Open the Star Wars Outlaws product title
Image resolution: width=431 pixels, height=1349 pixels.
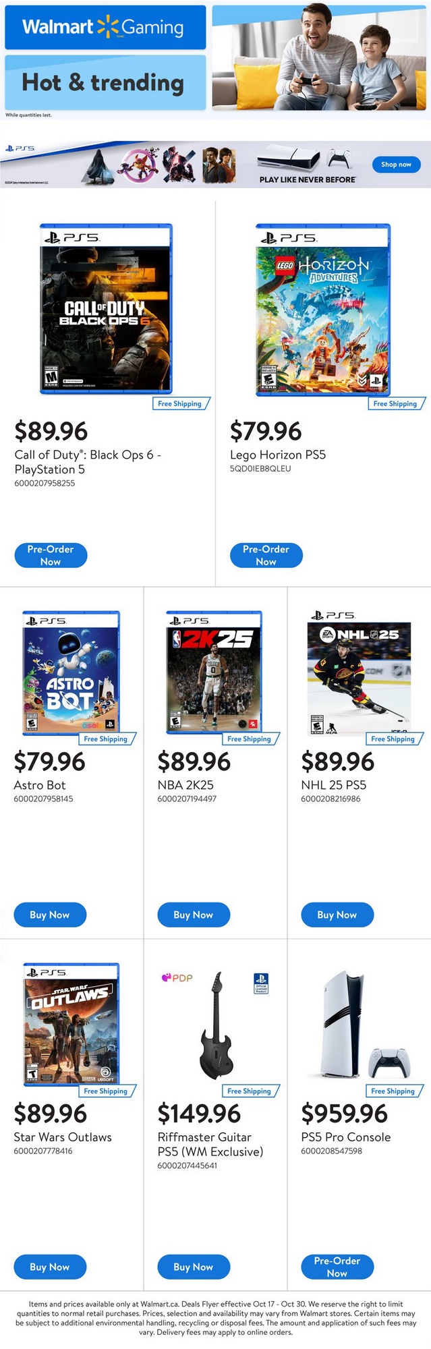tap(63, 1137)
